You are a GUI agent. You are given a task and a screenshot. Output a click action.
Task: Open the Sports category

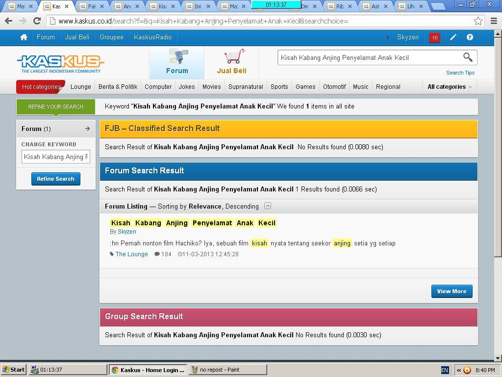[x=279, y=87]
